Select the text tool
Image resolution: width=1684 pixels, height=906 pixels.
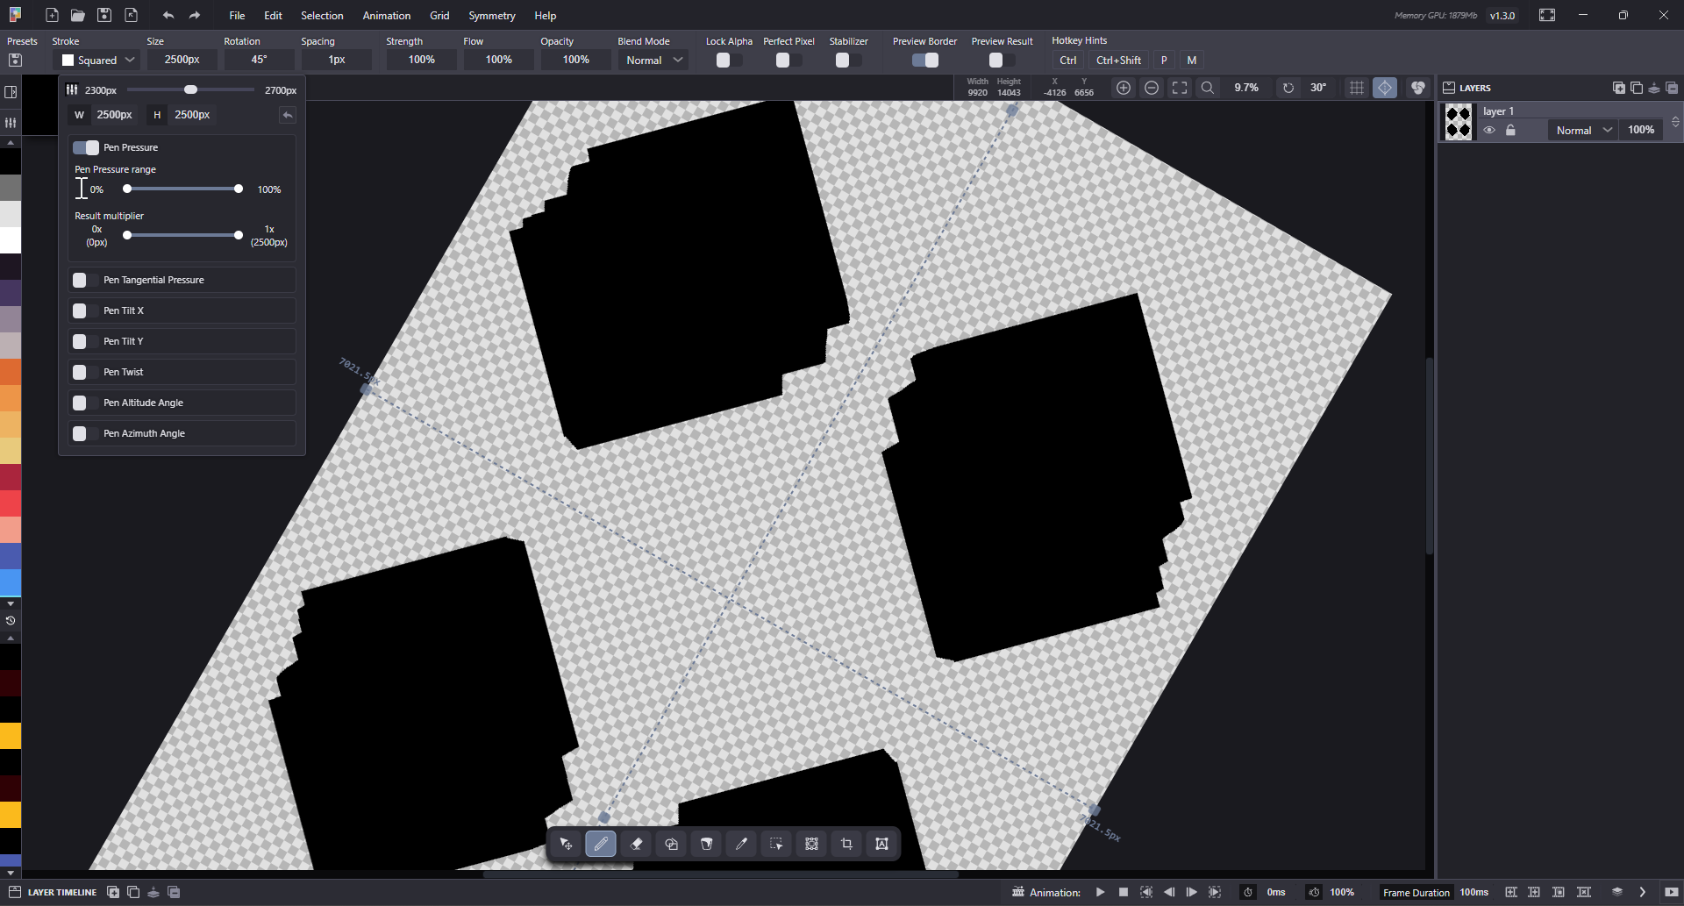point(881,844)
